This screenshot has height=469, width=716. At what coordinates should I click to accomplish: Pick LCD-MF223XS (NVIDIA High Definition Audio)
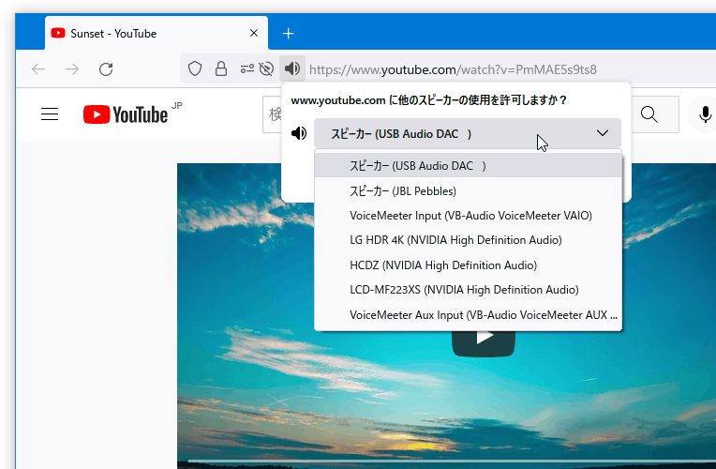pos(468,290)
